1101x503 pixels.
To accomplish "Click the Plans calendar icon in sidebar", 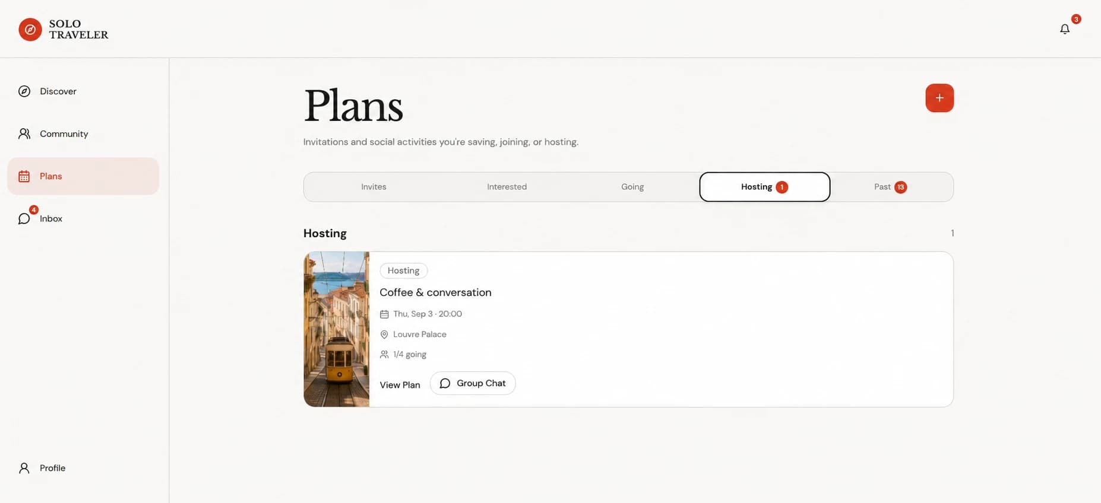I will click(x=24, y=176).
